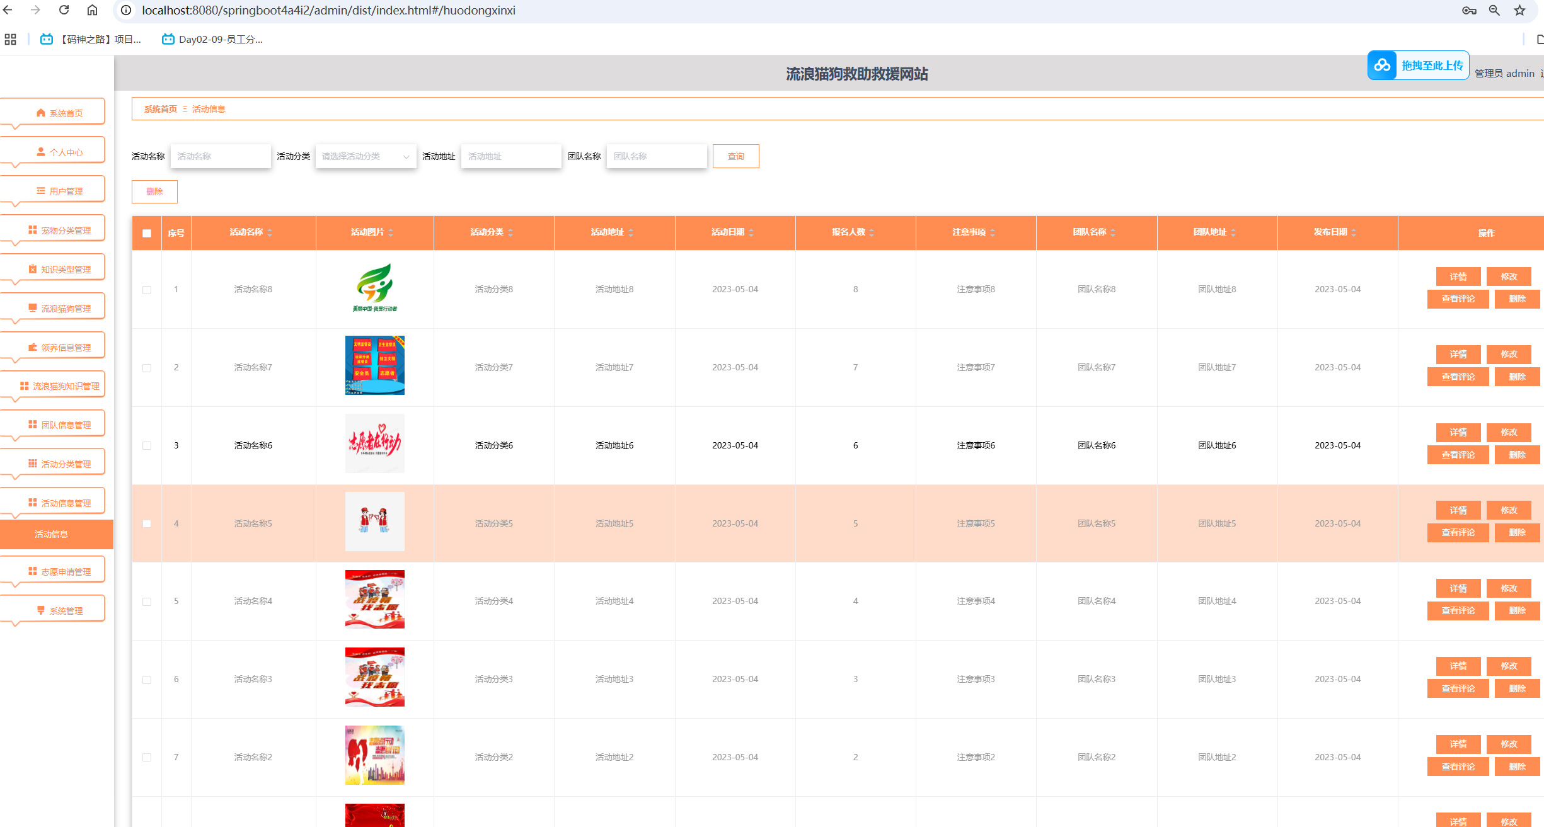Sort by 活动地址 column arrows
The height and width of the screenshot is (827, 1544).
631,232
